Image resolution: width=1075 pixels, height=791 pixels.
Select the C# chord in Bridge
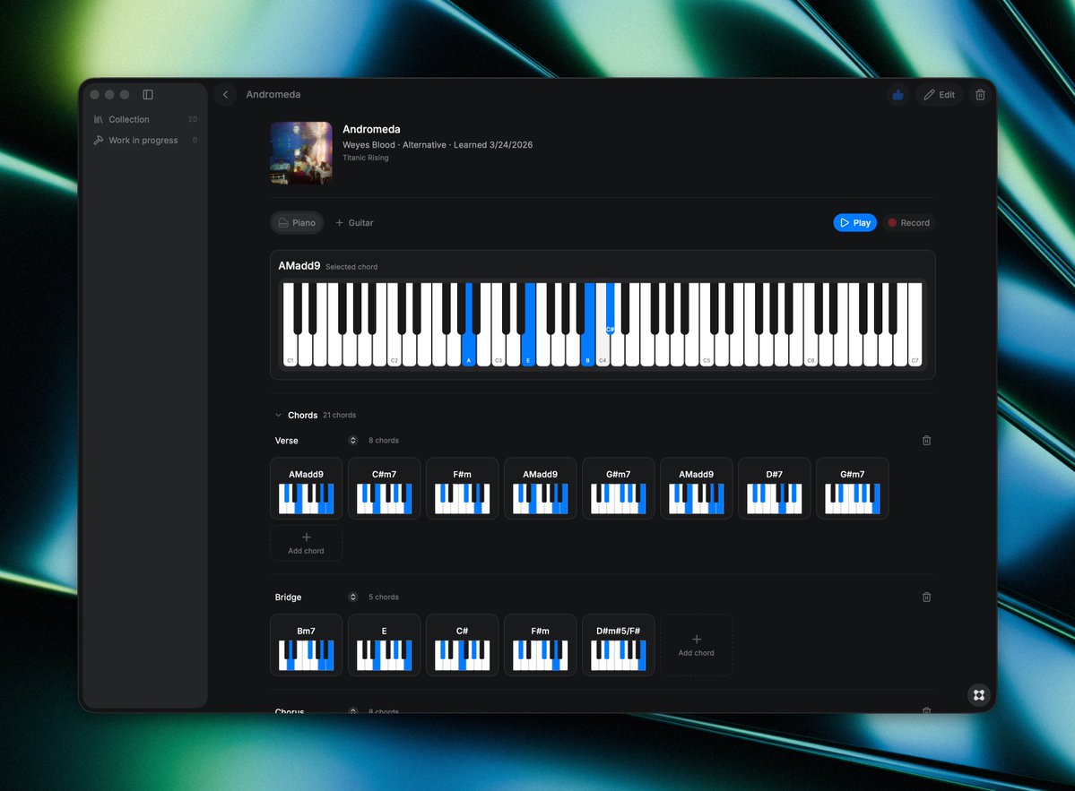[x=462, y=645]
